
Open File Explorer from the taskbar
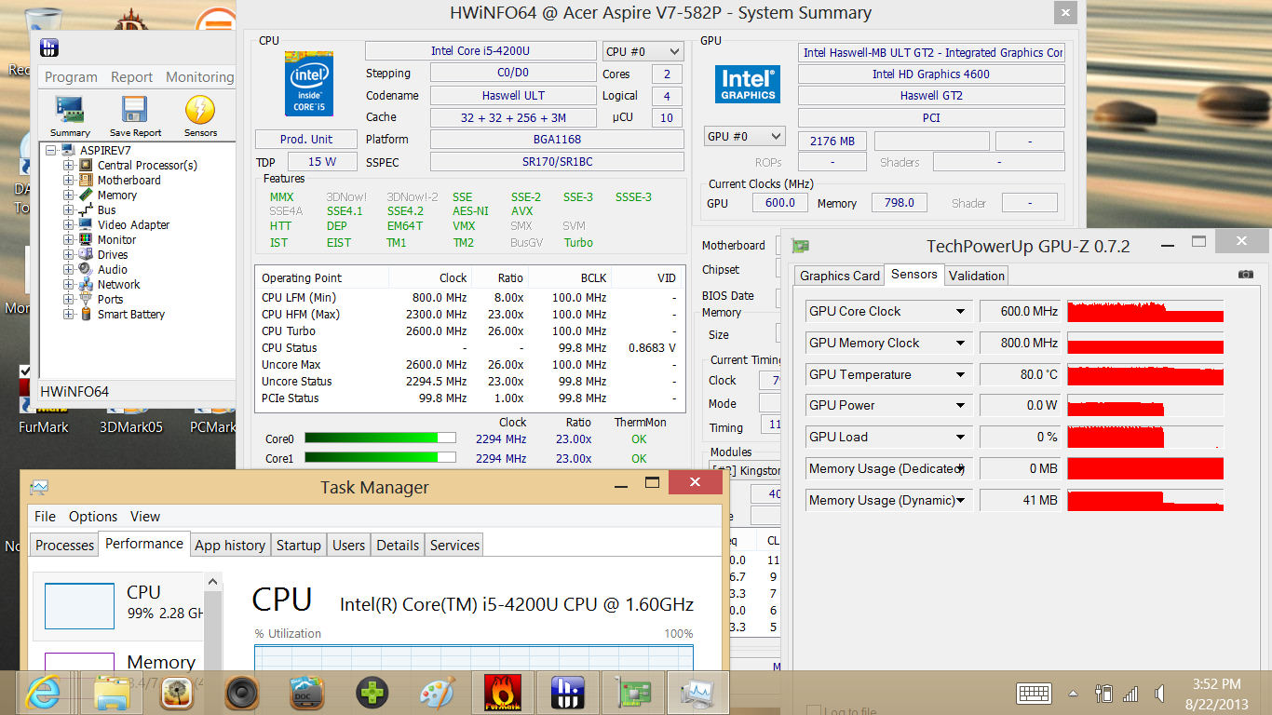click(113, 693)
